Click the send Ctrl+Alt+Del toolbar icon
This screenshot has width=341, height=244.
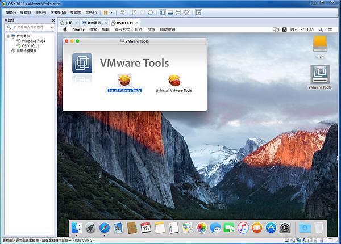(122, 12)
